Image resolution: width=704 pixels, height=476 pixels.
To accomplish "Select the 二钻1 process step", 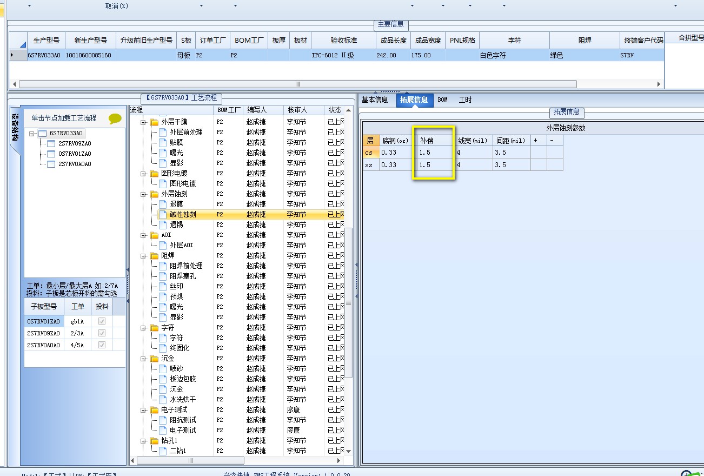I will coord(178,451).
